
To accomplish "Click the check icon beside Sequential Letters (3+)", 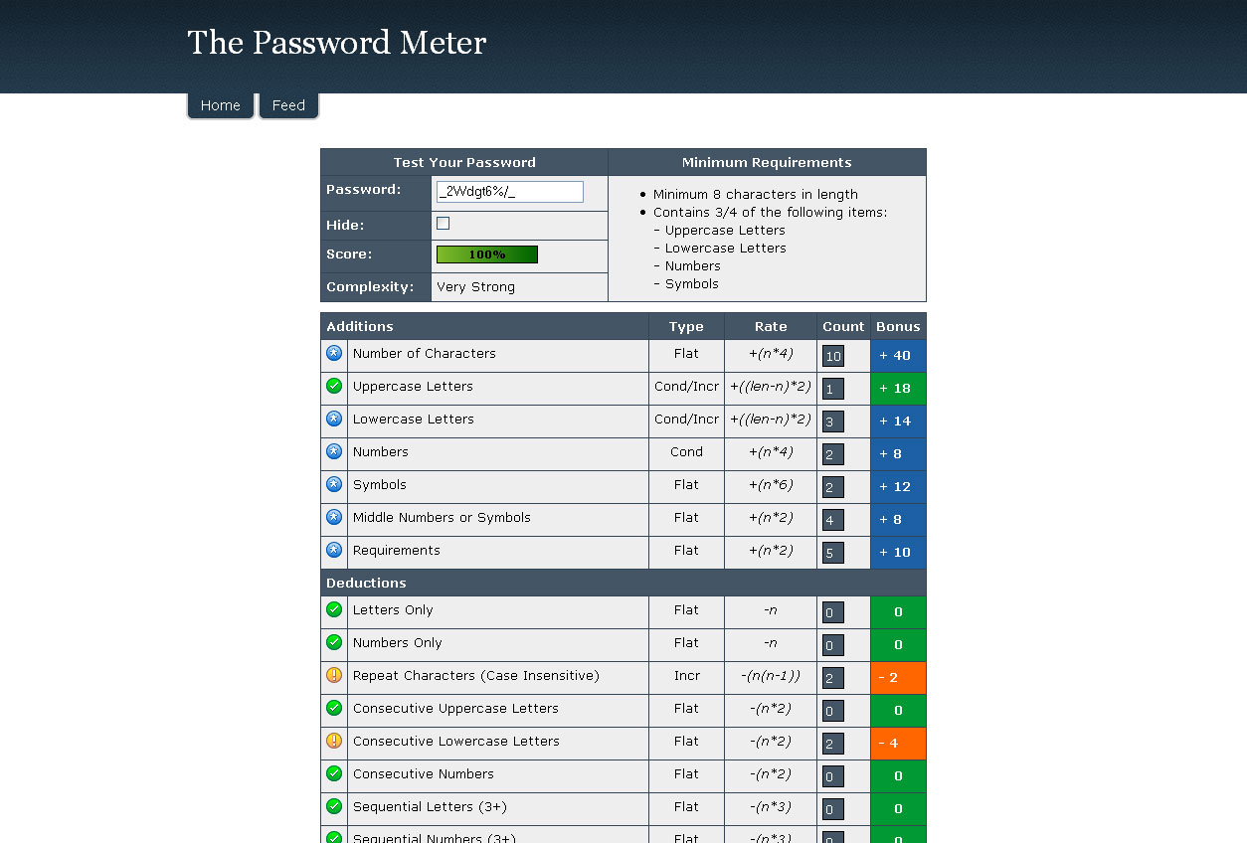I will click(334, 806).
